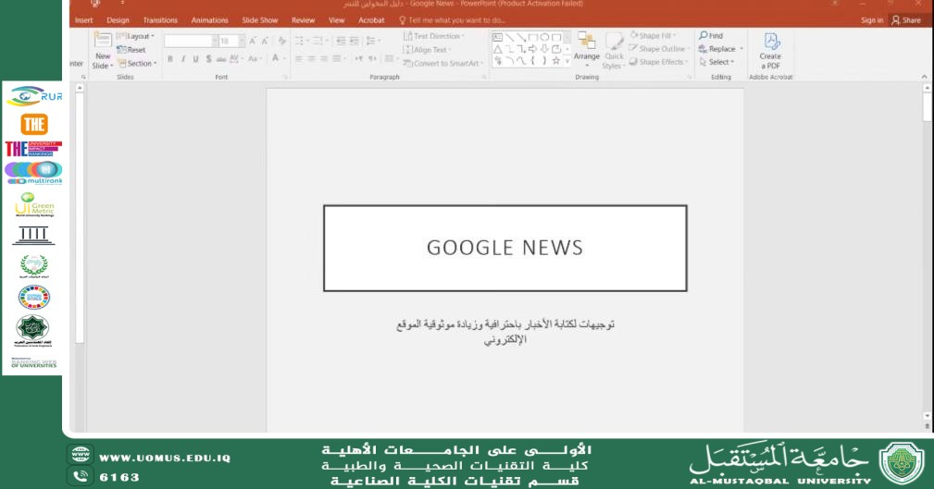The height and width of the screenshot is (489, 934).
Task: Select the Star shape in gallery
Action: (x=556, y=61)
